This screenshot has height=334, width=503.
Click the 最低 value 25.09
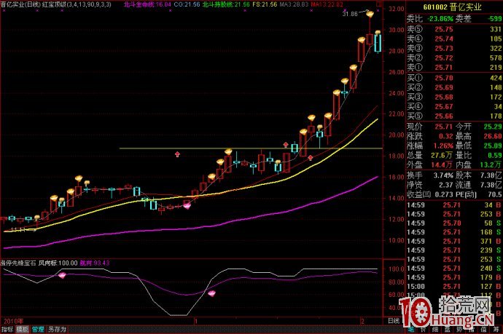point(493,146)
